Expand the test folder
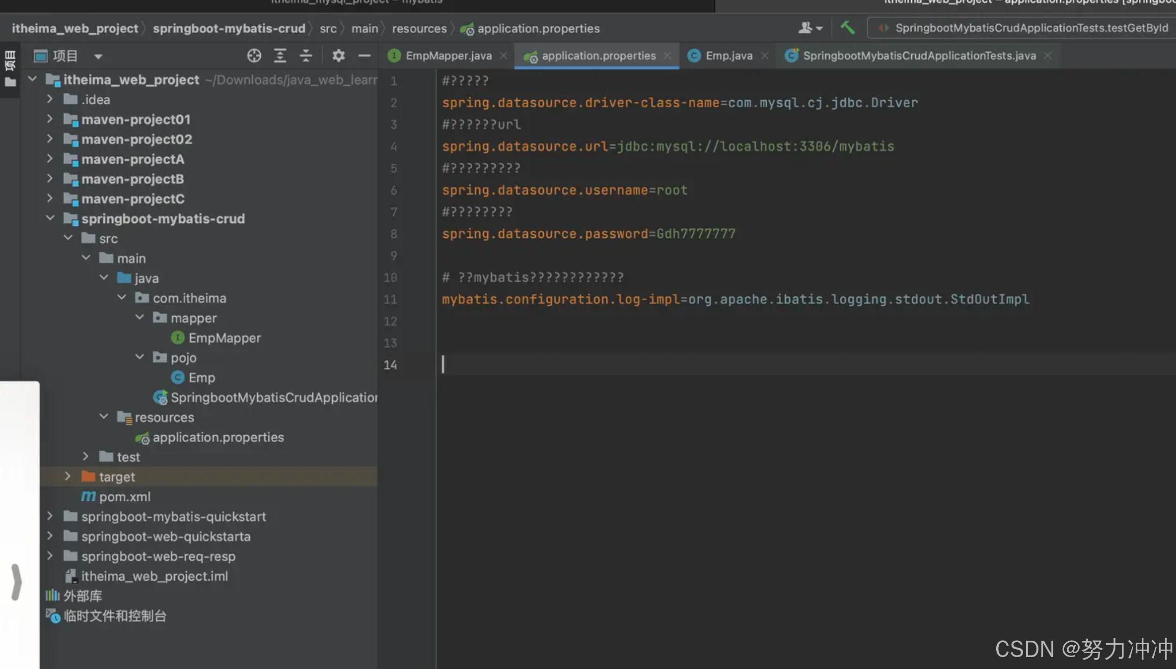The width and height of the screenshot is (1176, 669). [86, 457]
